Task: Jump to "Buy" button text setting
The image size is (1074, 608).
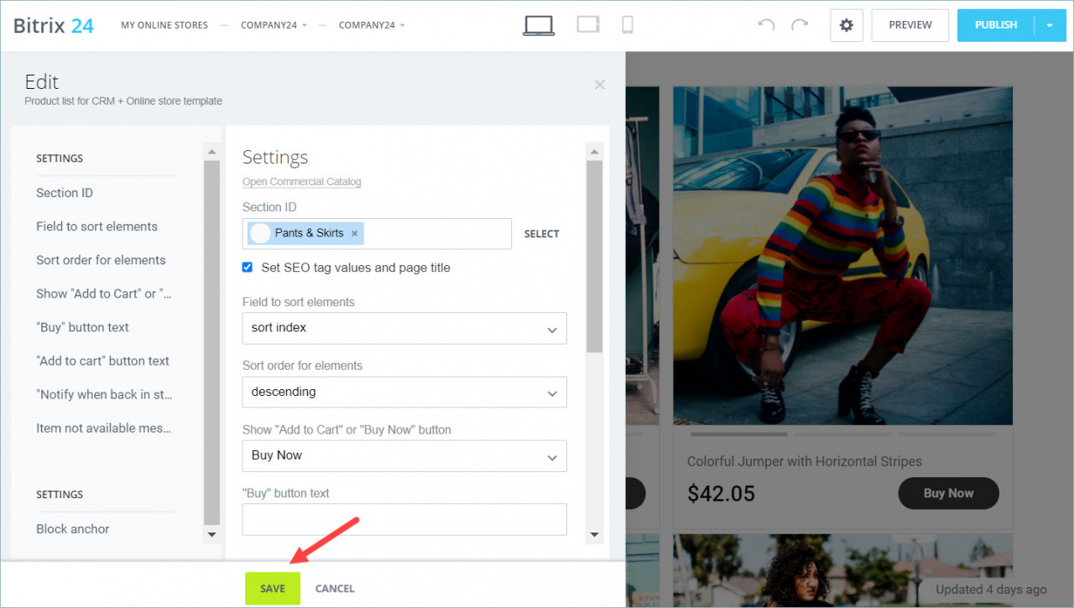Action: (x=82, y=327)
